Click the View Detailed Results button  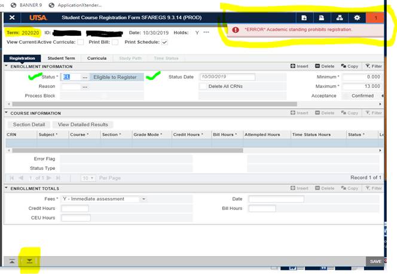(x=83, y=124)
